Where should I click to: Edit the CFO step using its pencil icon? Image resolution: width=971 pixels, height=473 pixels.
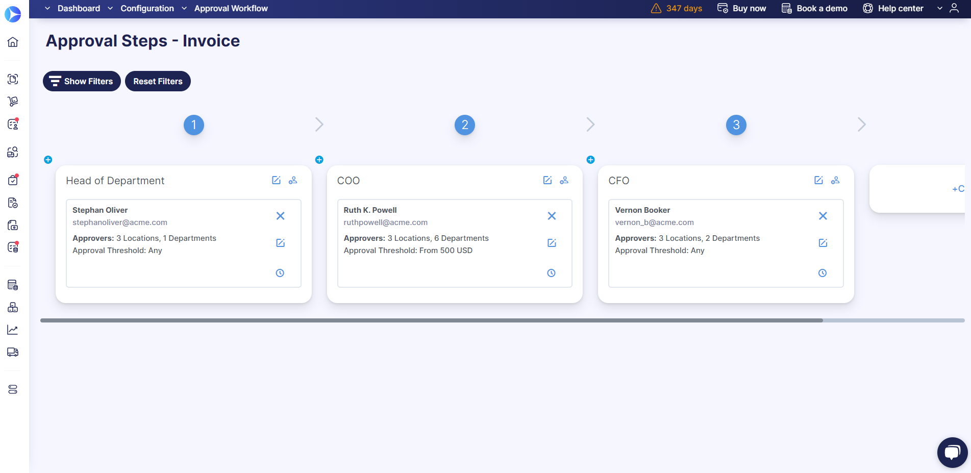819,180
